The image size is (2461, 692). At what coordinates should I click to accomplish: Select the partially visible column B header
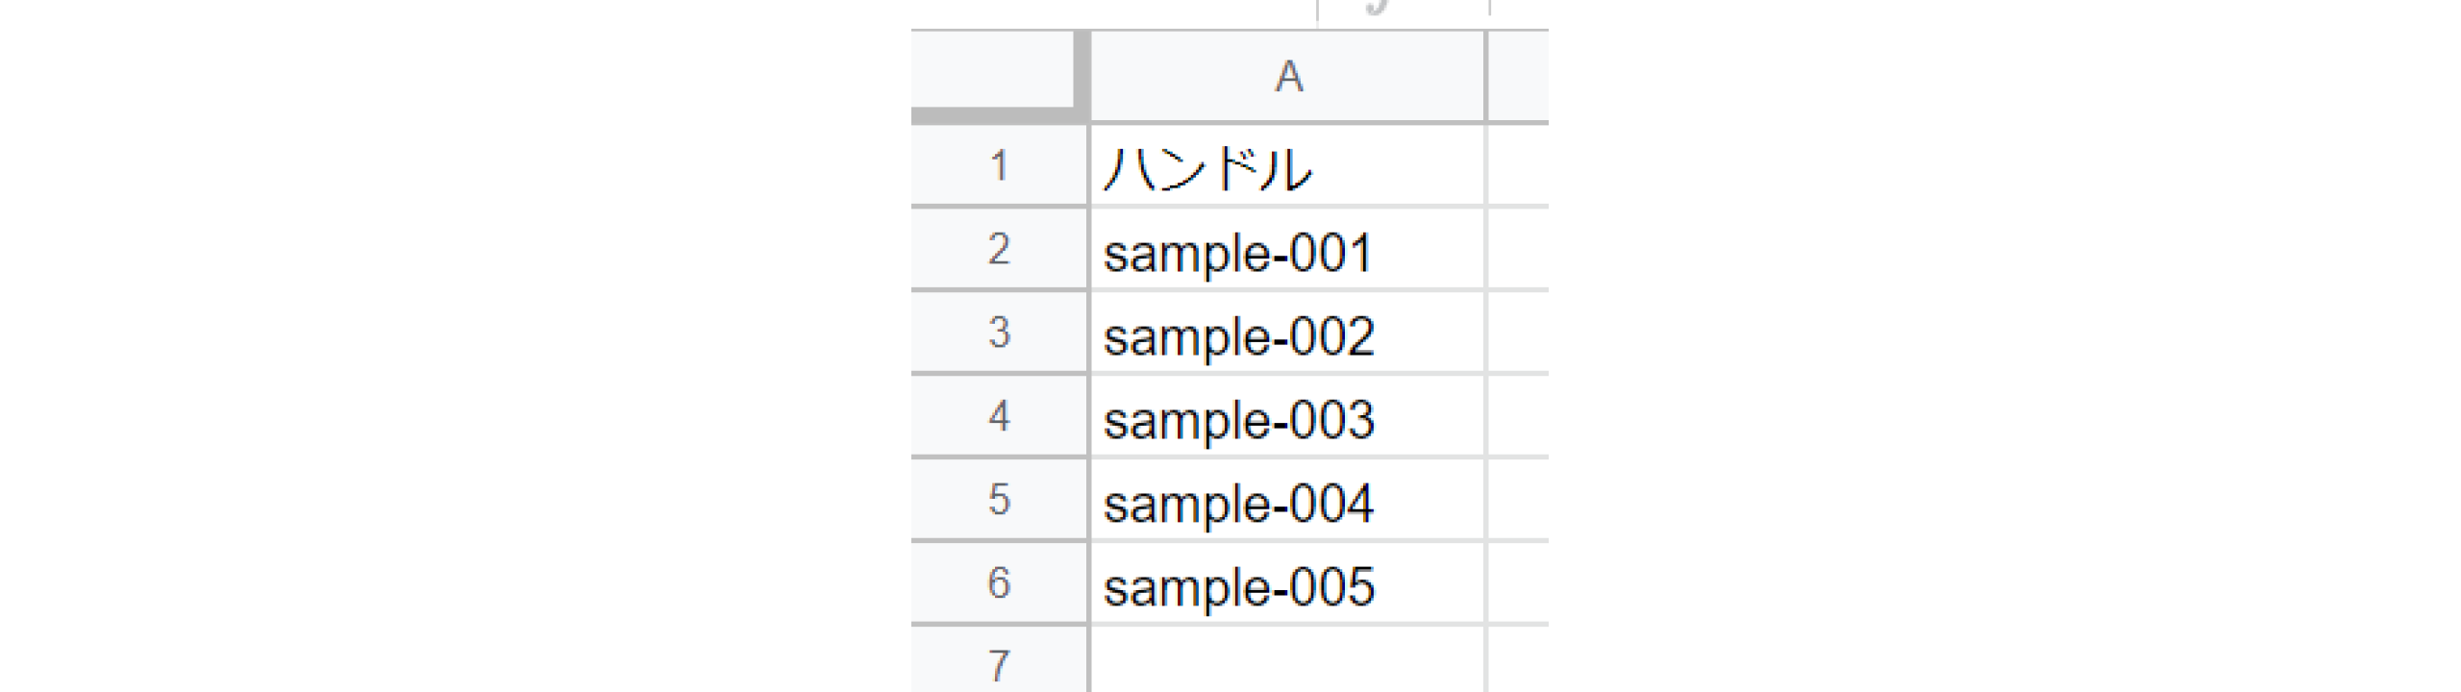coord(1519,76)
